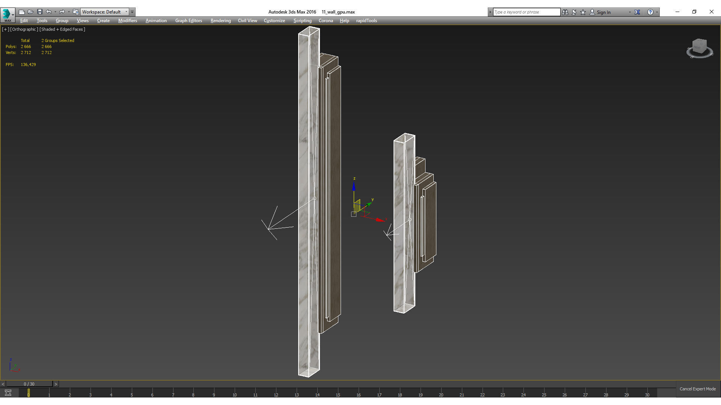Redo the last undone action
The image size is (721, 405).
point(62,12)
